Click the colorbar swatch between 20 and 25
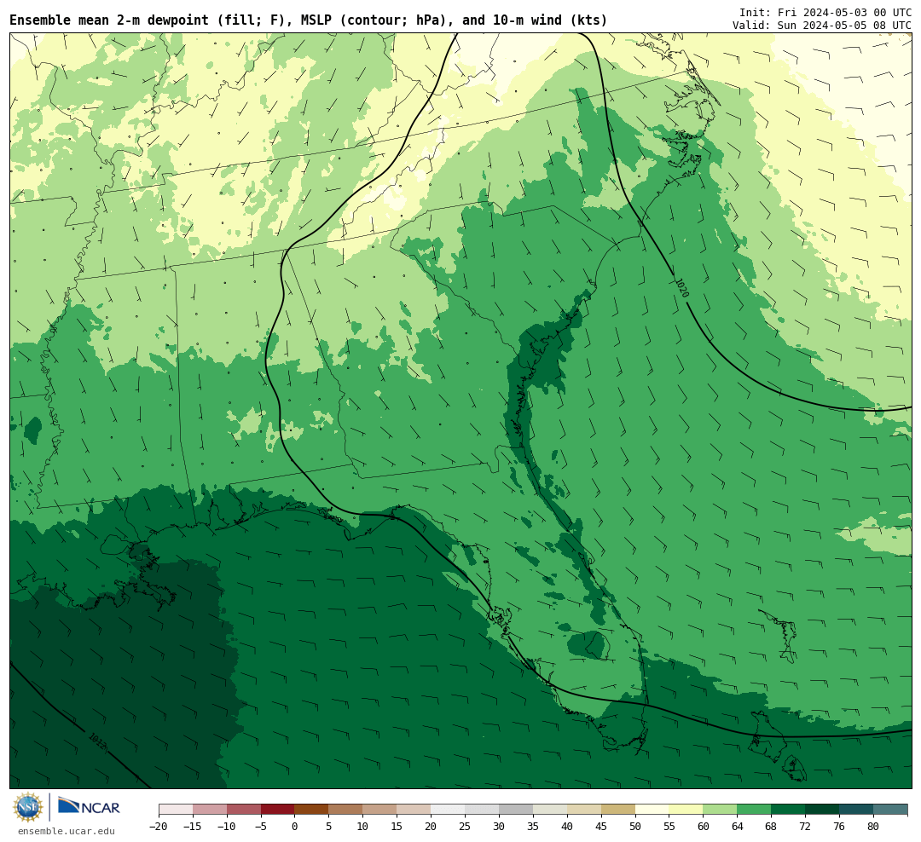Viewport: 921px width, 842px height. click(449, 810)
